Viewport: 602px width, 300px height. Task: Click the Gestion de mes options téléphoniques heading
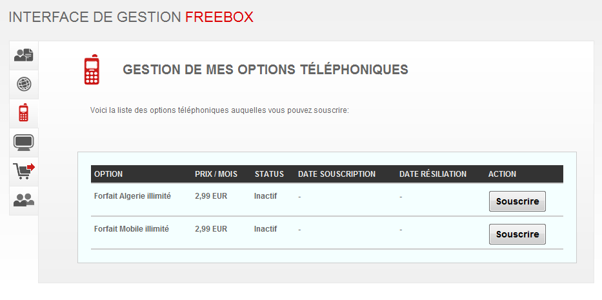coord(265,70)
